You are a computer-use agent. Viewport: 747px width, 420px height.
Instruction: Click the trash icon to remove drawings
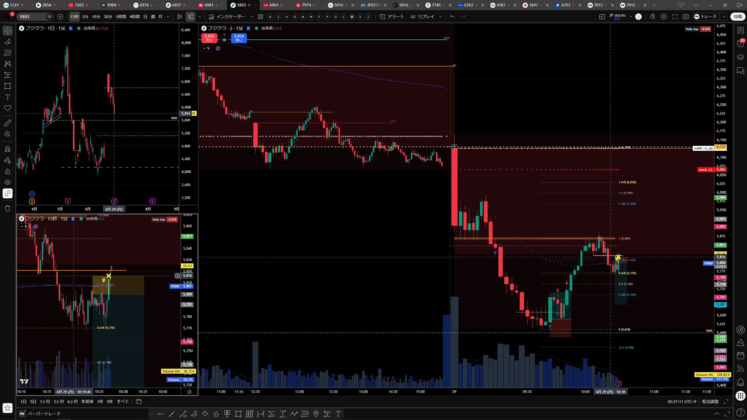tap(8, 208)
